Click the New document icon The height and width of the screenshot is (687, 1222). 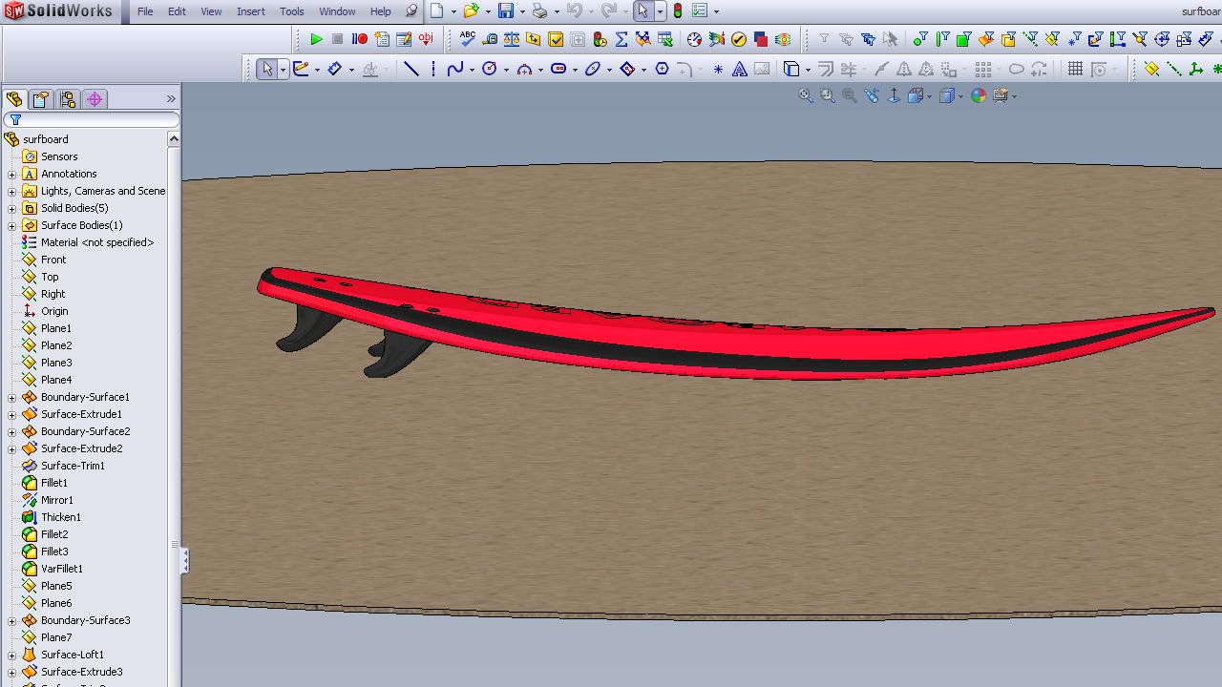436,11
